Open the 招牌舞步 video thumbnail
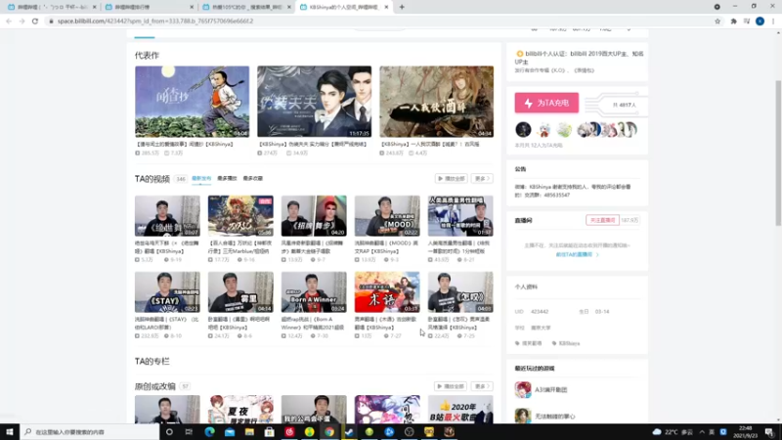 point(314,216)
